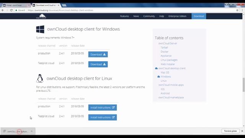
Task: Click the page vertical scrollbar thumb
Action: pos(243,85)
